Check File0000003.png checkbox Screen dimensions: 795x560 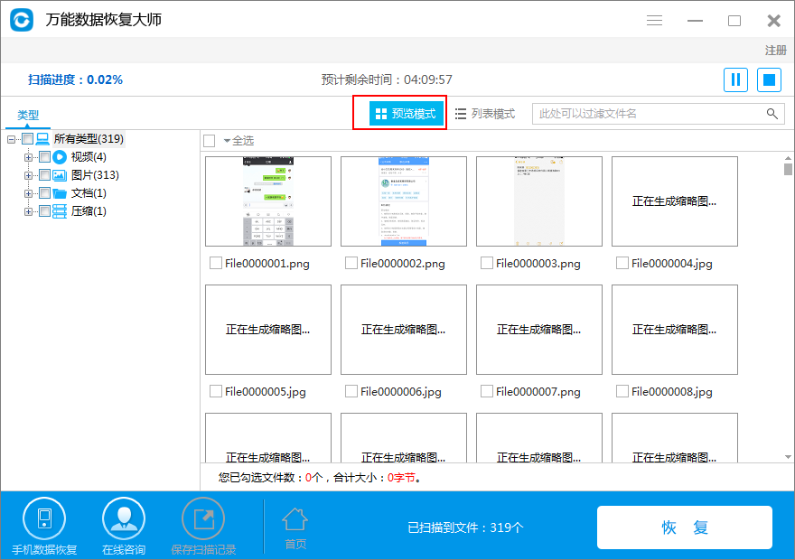point(486,263)
